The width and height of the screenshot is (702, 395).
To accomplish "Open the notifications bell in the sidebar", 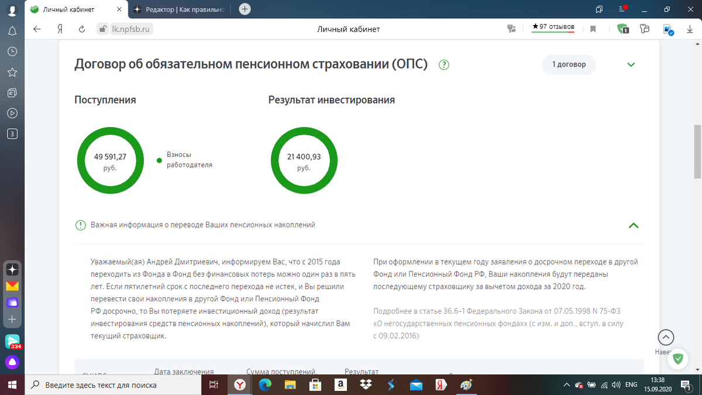I will [x=12, y=30].
